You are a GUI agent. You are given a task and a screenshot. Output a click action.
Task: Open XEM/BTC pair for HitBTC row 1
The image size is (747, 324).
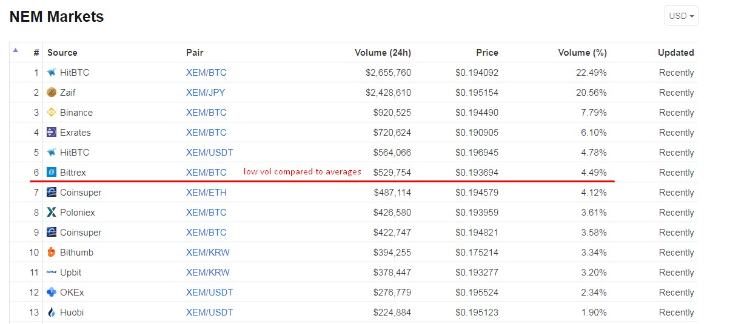coord(206,73)
